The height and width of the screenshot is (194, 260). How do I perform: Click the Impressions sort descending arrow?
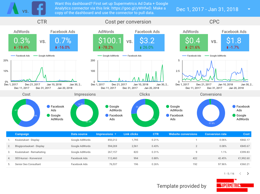coord(115,134)
